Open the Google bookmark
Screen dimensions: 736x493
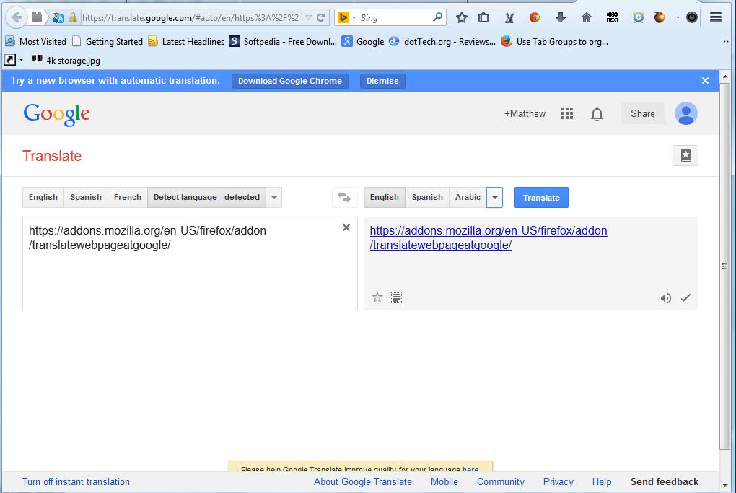click(x=363, y=41)
